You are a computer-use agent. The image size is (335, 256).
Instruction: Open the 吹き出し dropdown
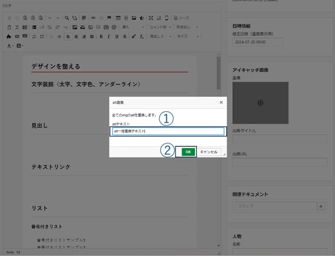187,27
